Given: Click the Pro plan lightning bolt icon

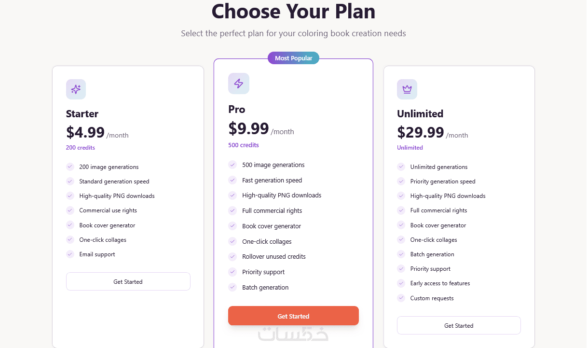Looking at the screenshot, I should pos(238,84).
